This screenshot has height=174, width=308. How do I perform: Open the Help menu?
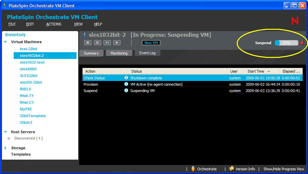98,24
